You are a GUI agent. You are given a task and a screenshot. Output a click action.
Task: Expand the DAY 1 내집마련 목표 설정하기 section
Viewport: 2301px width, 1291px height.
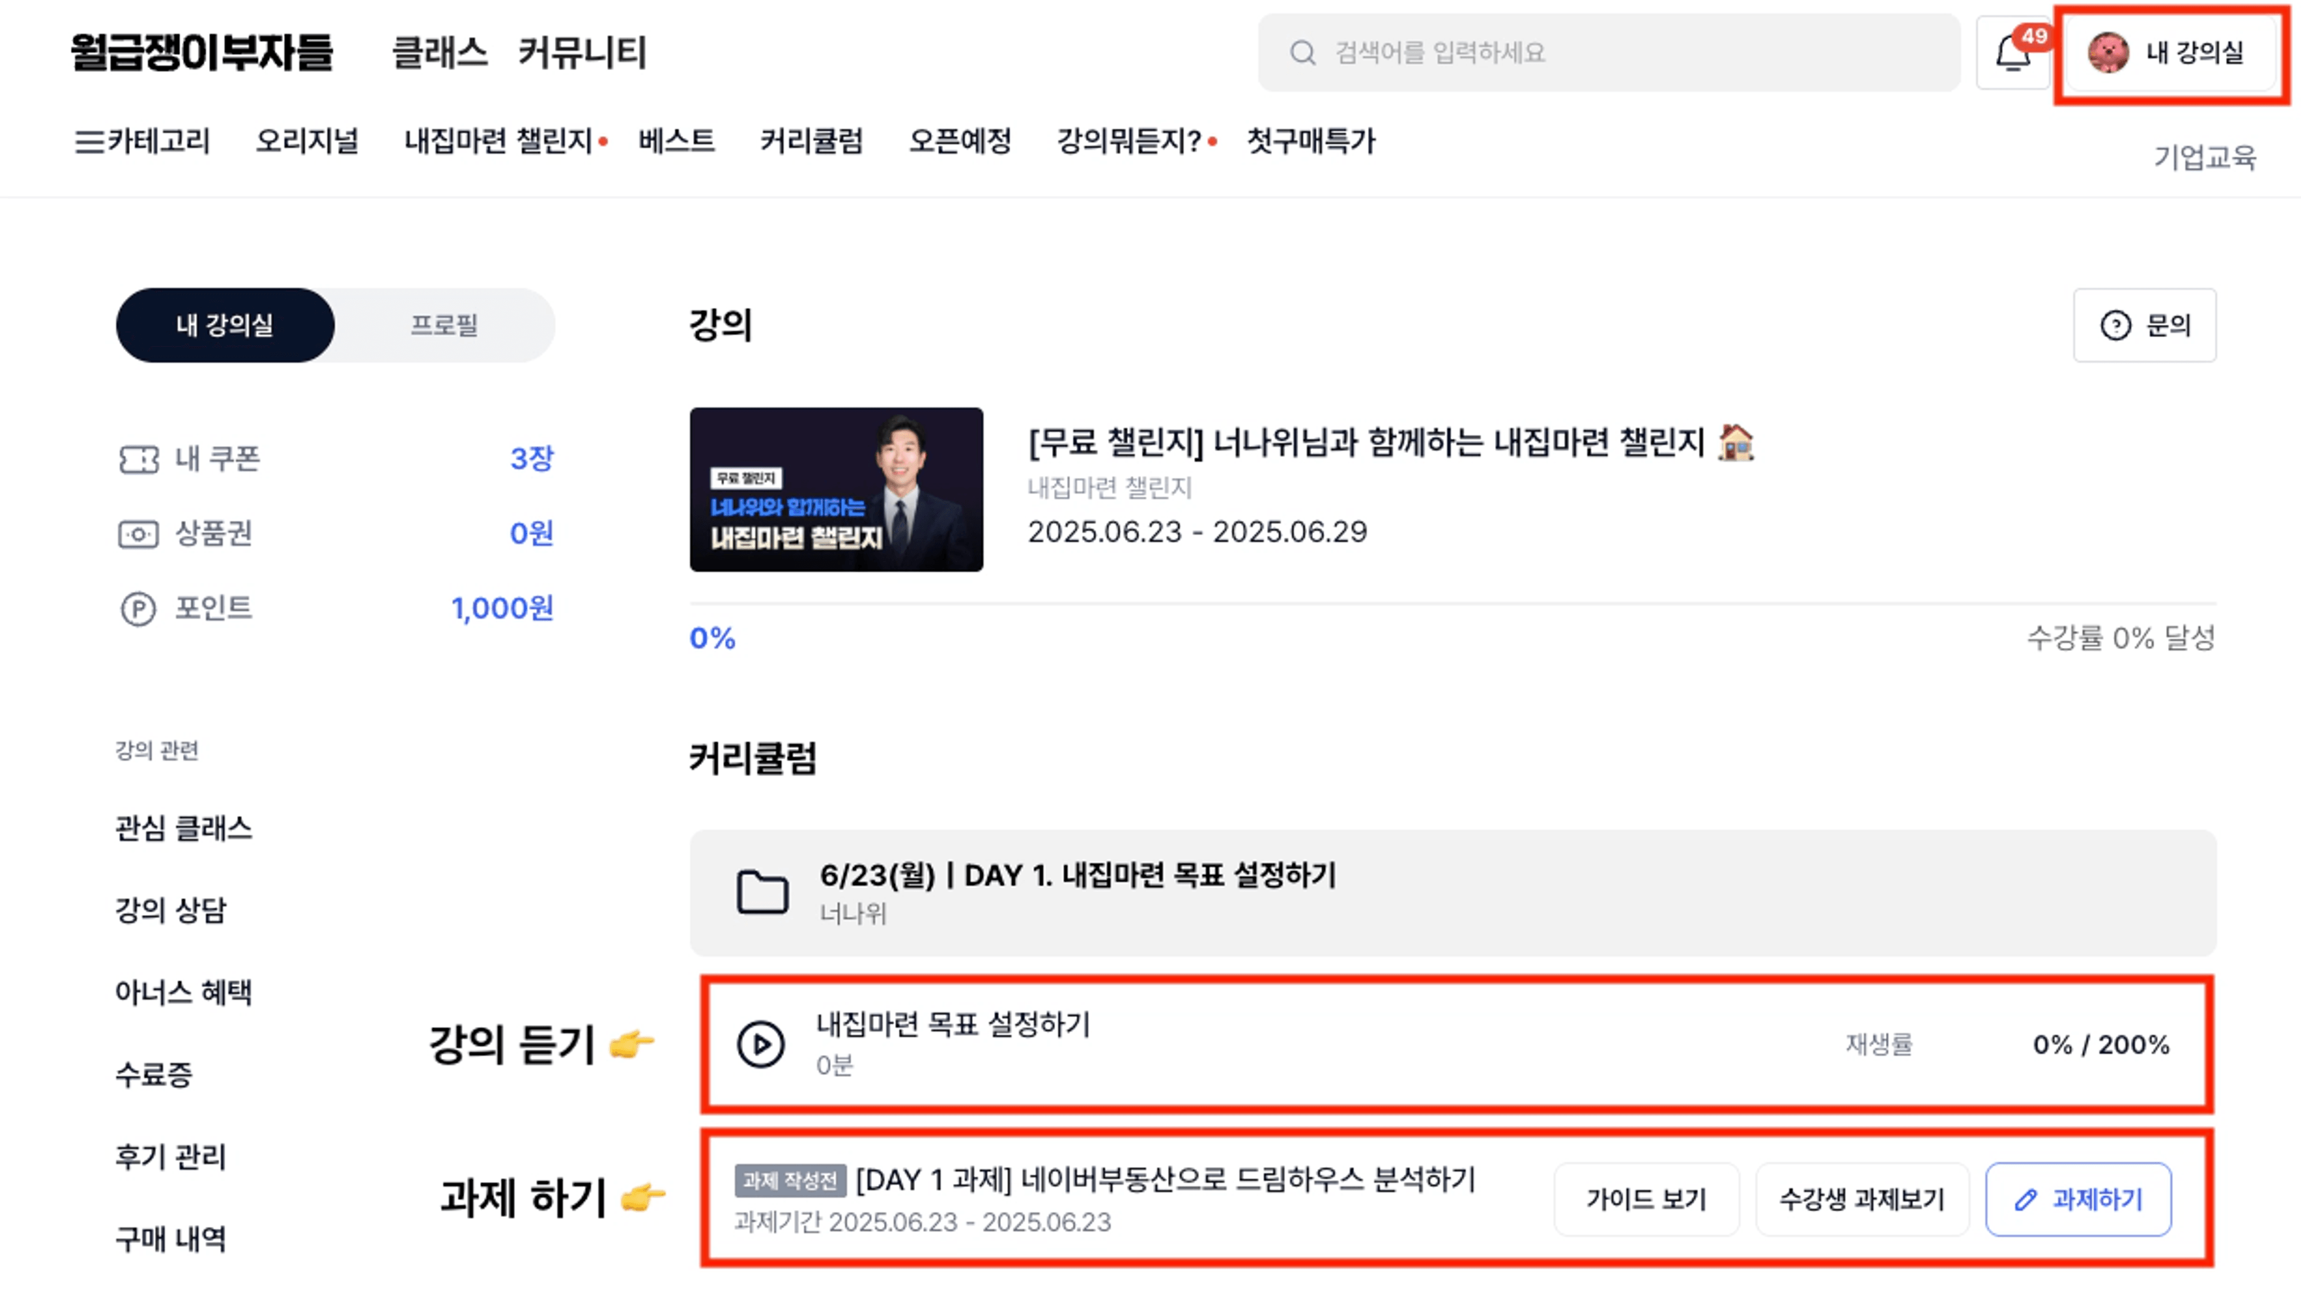coord(1453,893)
